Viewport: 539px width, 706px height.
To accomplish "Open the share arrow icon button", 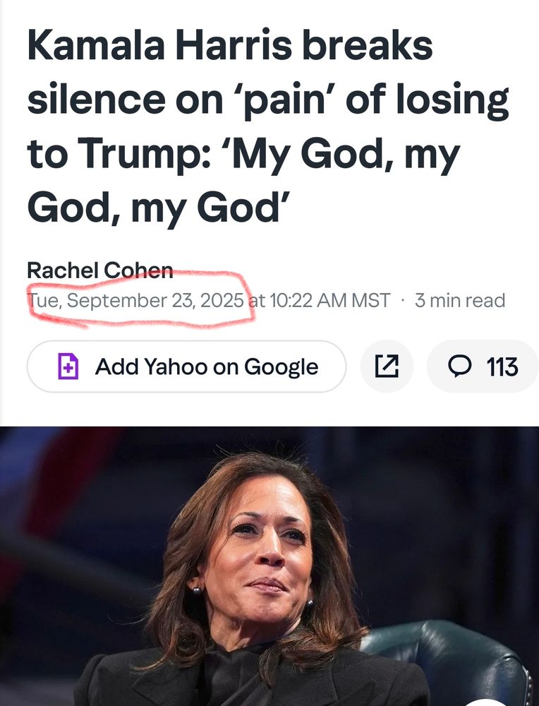I will 386,366.
